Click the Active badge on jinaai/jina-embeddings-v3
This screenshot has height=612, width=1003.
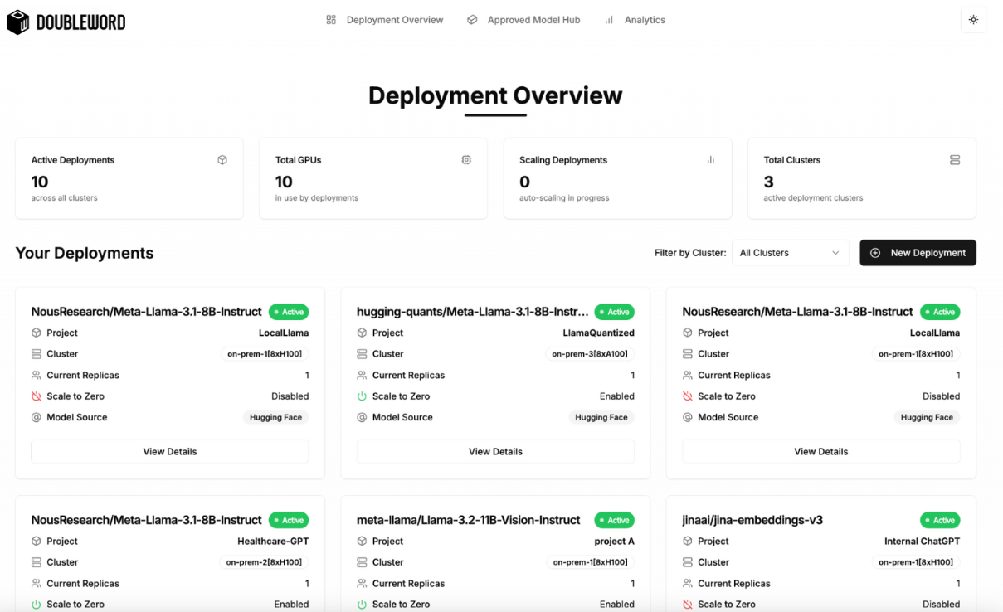click(x=940, y=520)
